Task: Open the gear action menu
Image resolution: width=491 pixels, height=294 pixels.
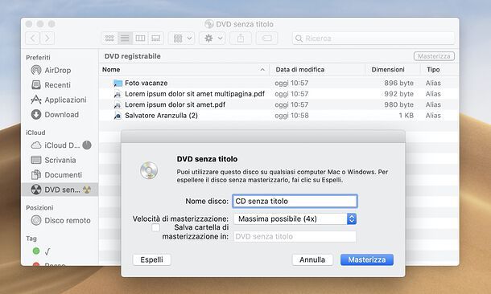Action: 212,38
